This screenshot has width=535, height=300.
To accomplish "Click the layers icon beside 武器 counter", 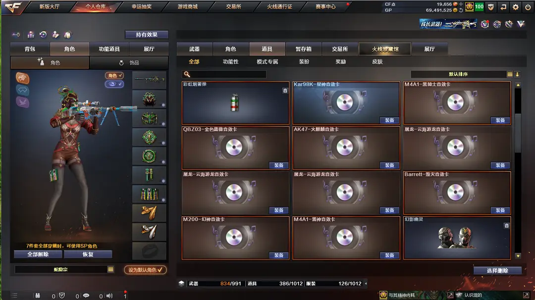I will (181, 283).
